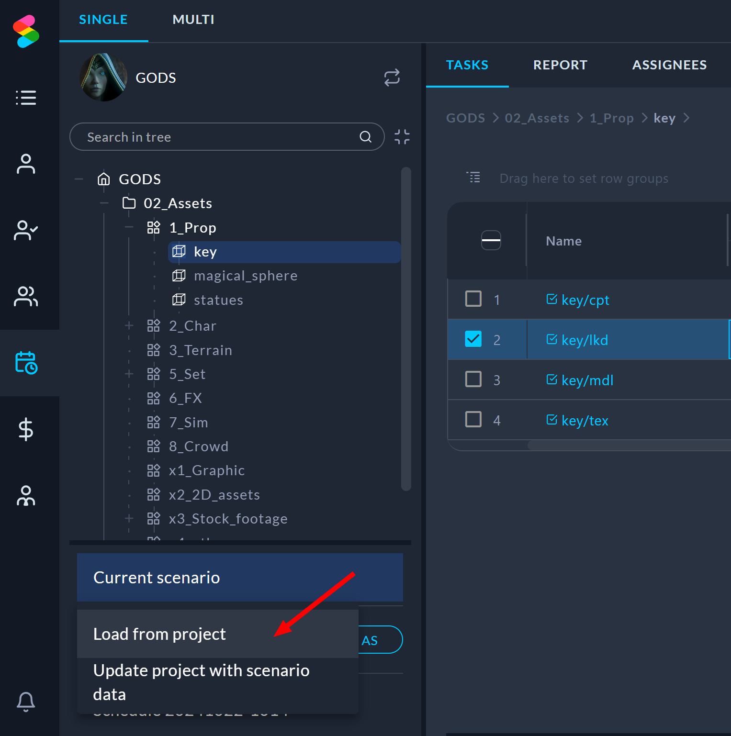
Task: Switch to the MULTI tab
Action: coord(193,20)
